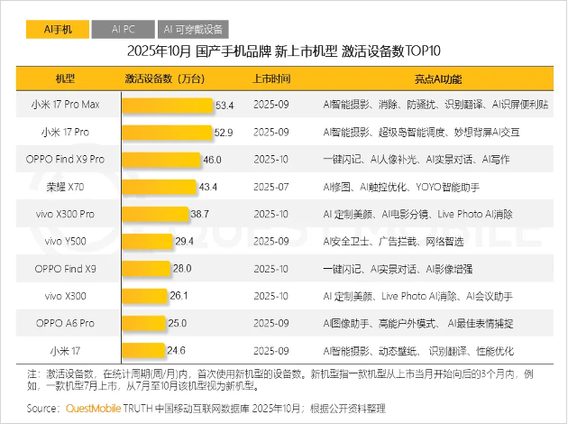Click the chart title 激活设备数TOP10
The height and width of the screenshot is (424, 568).
coord(391,51)
